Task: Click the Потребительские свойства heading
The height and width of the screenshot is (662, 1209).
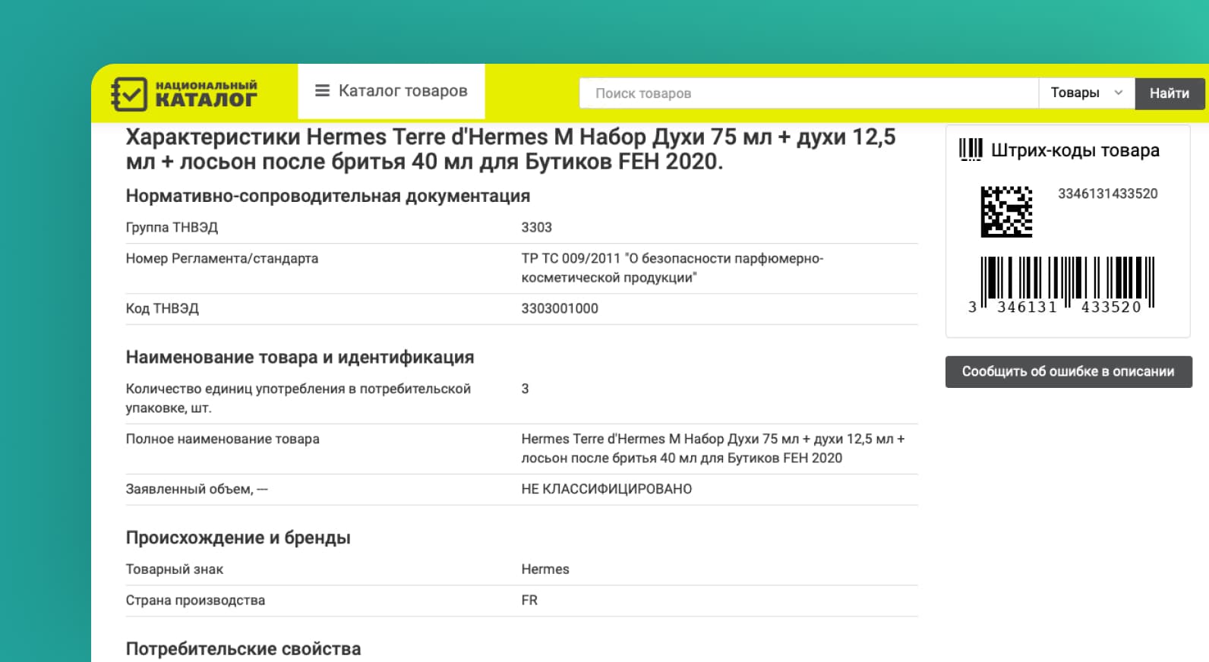Action: point(244,649)
